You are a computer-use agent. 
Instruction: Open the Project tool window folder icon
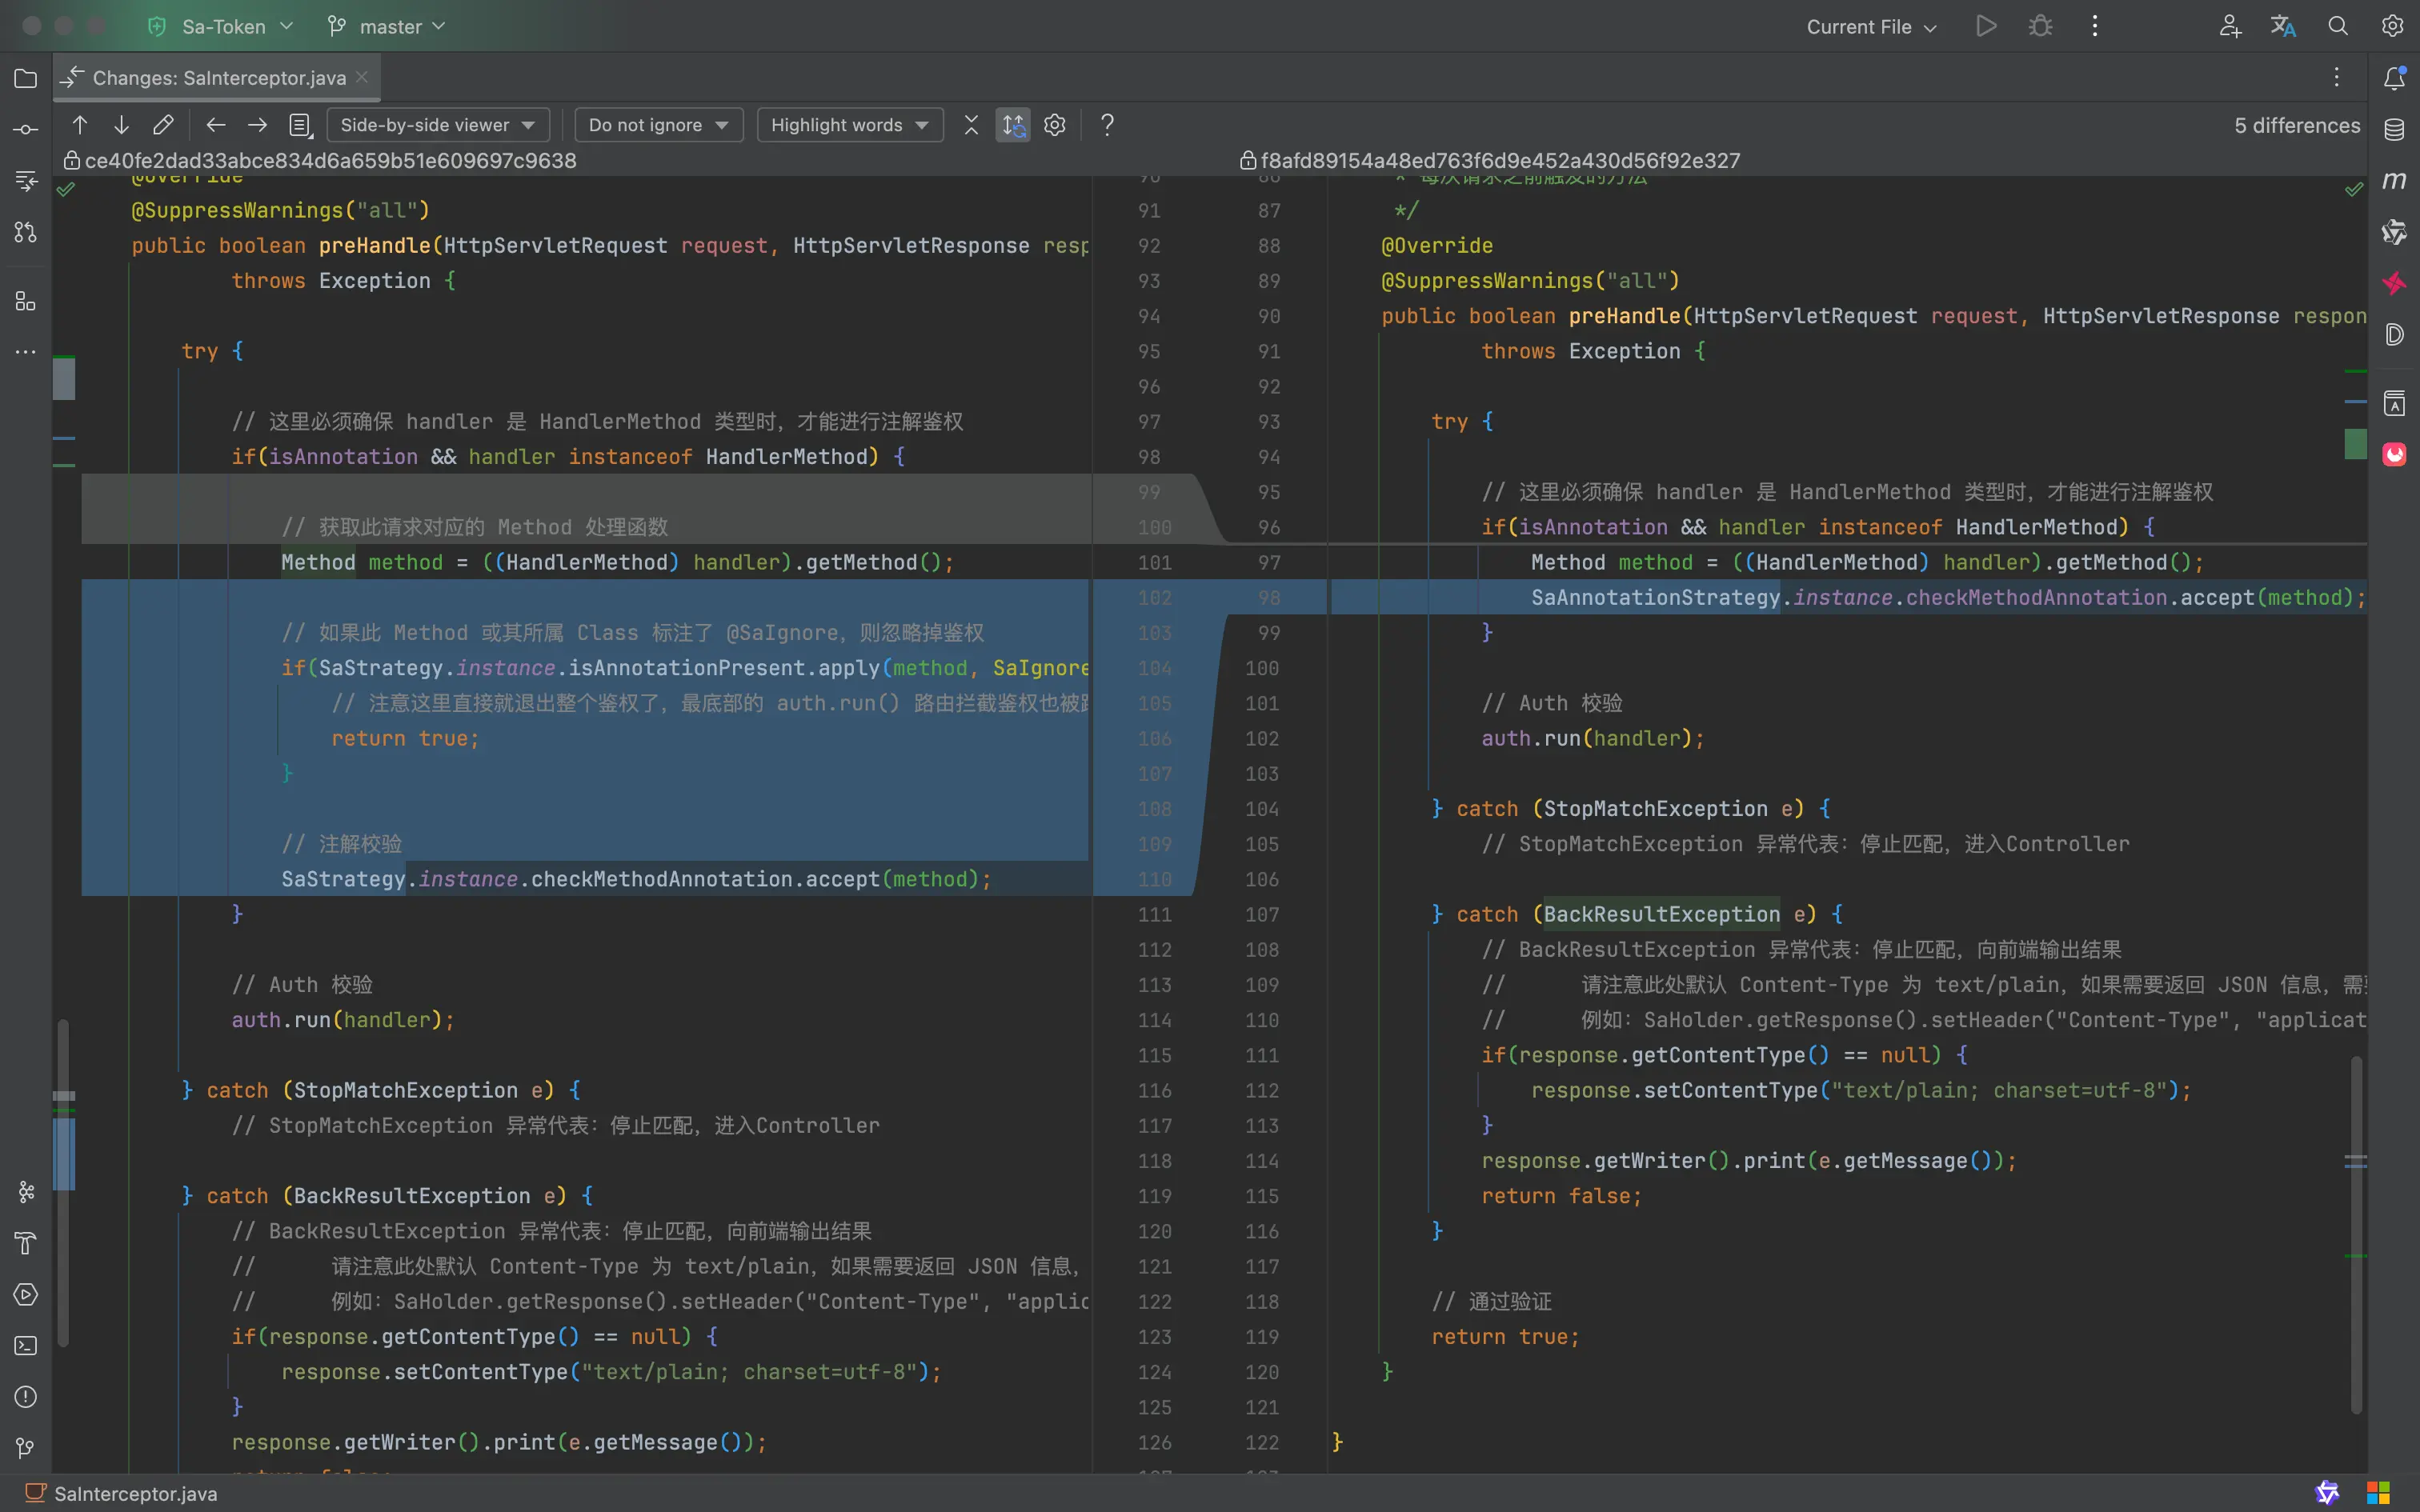coord(26,78)
